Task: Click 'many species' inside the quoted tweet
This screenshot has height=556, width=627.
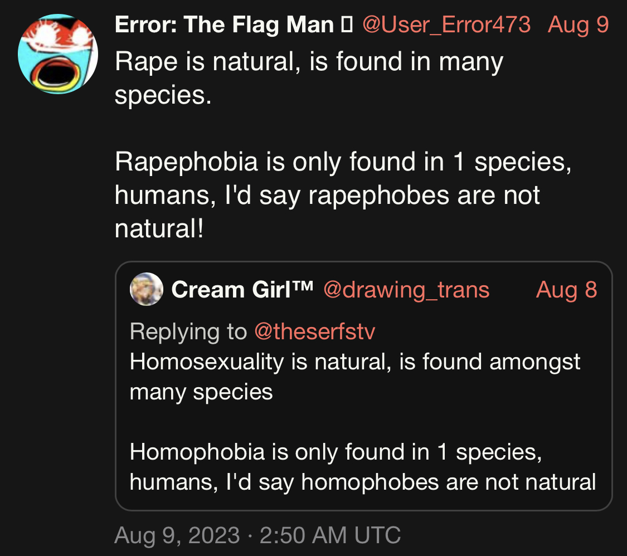Action: pyautogui.click(x=201, y=392)
